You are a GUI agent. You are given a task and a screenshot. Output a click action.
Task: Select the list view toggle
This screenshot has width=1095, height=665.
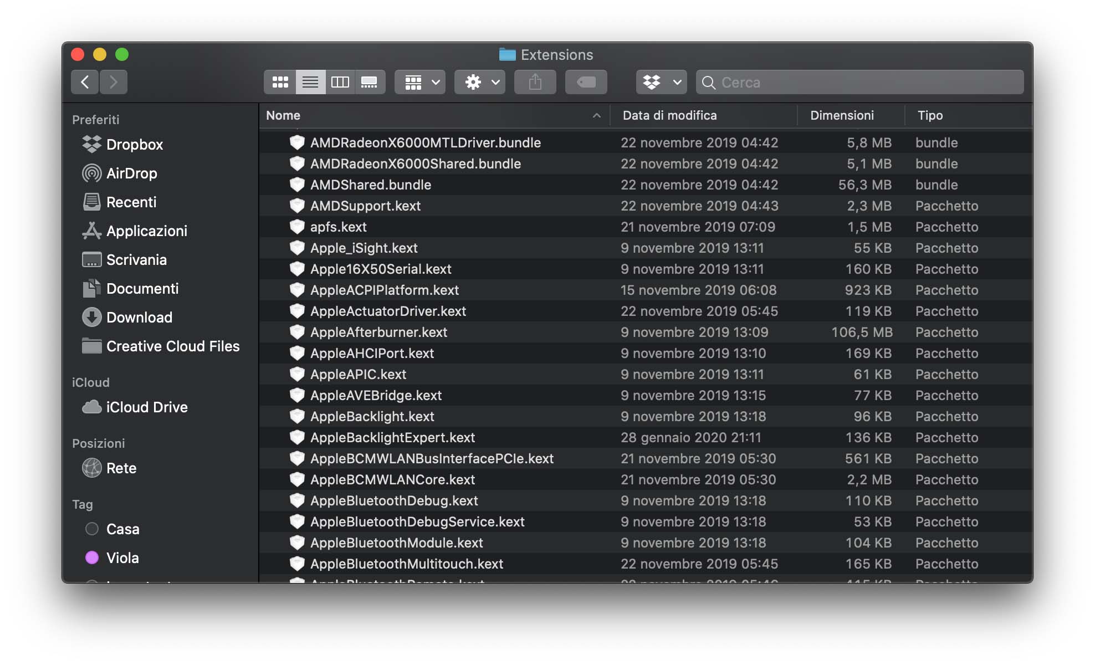(x=310, y=83)
